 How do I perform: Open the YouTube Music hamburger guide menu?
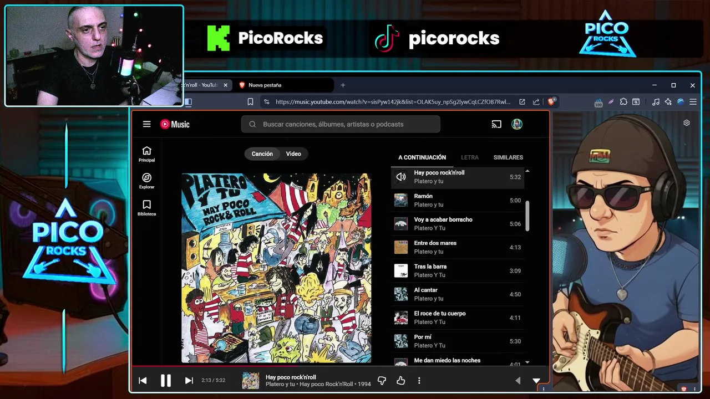[146, 124]
